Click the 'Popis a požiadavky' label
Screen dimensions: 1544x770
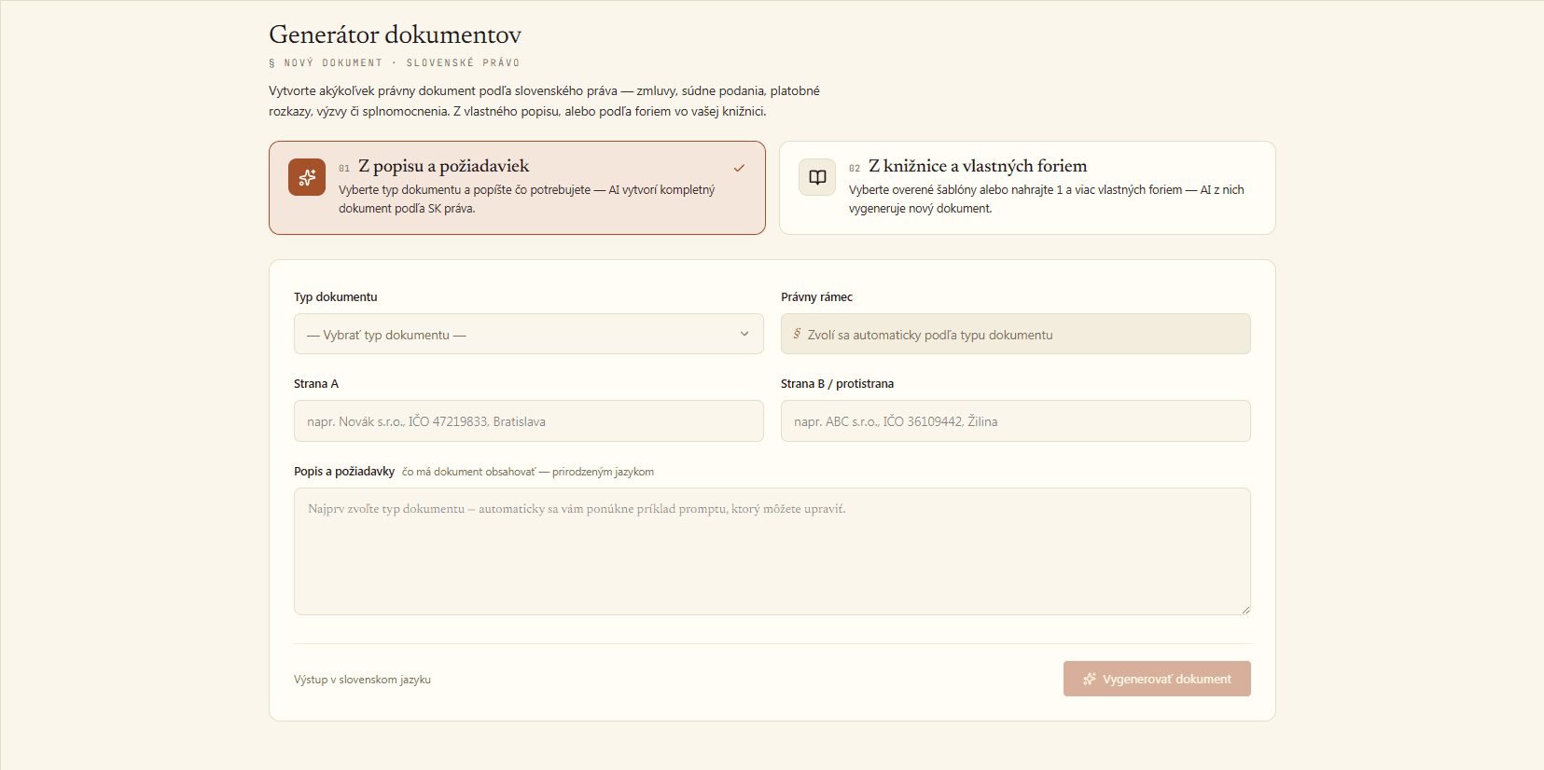click(344, 472)
